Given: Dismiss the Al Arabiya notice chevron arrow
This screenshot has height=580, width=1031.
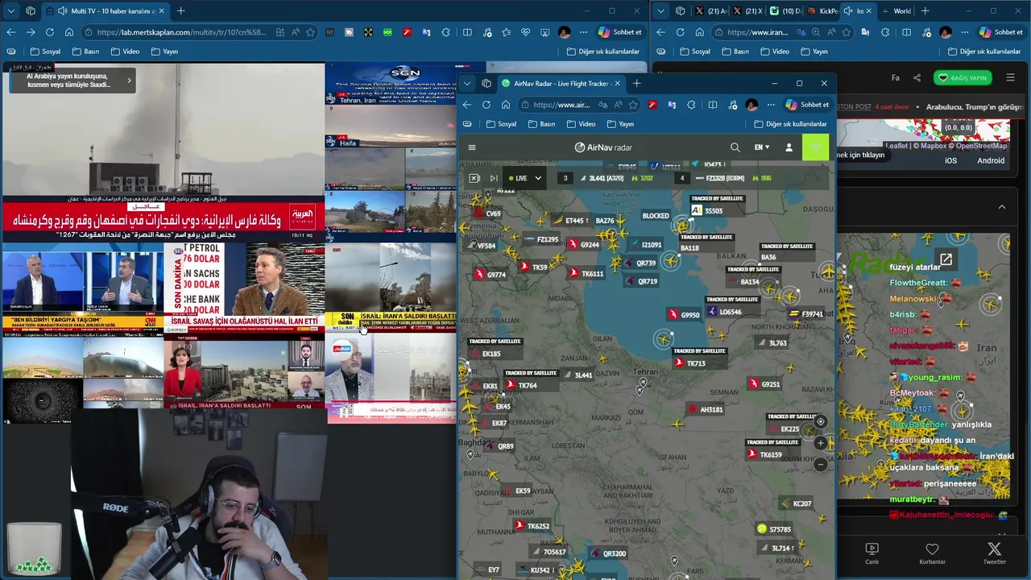Looking at the screenshot, I should pyautogui.click(x=129, y=81).
